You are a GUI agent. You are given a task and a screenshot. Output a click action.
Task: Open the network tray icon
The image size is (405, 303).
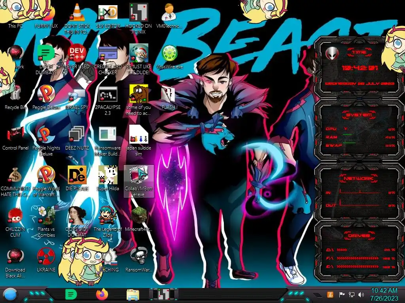pyautogui.click(x=352, y=294)
